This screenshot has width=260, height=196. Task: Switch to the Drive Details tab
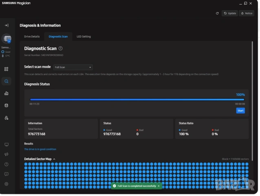pyautogui.click(x=32, y=36)
